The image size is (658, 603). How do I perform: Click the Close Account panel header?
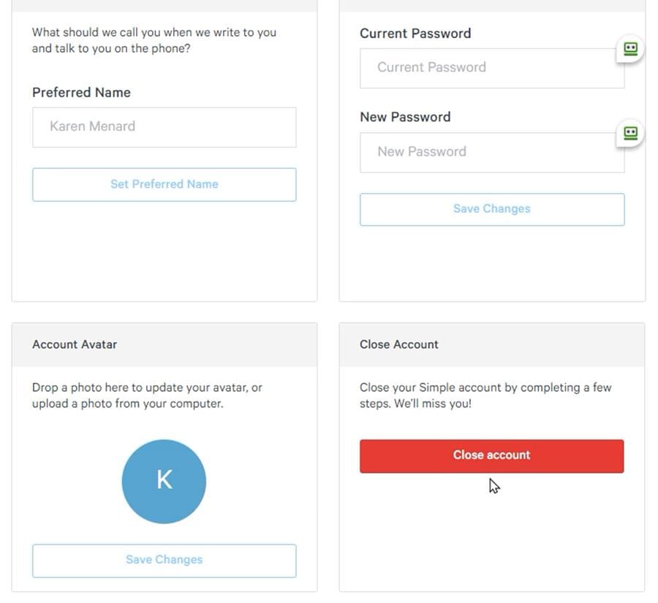pos(398,344)
